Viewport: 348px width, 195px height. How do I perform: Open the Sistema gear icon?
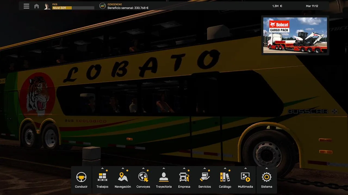click(x=267, y=177)
